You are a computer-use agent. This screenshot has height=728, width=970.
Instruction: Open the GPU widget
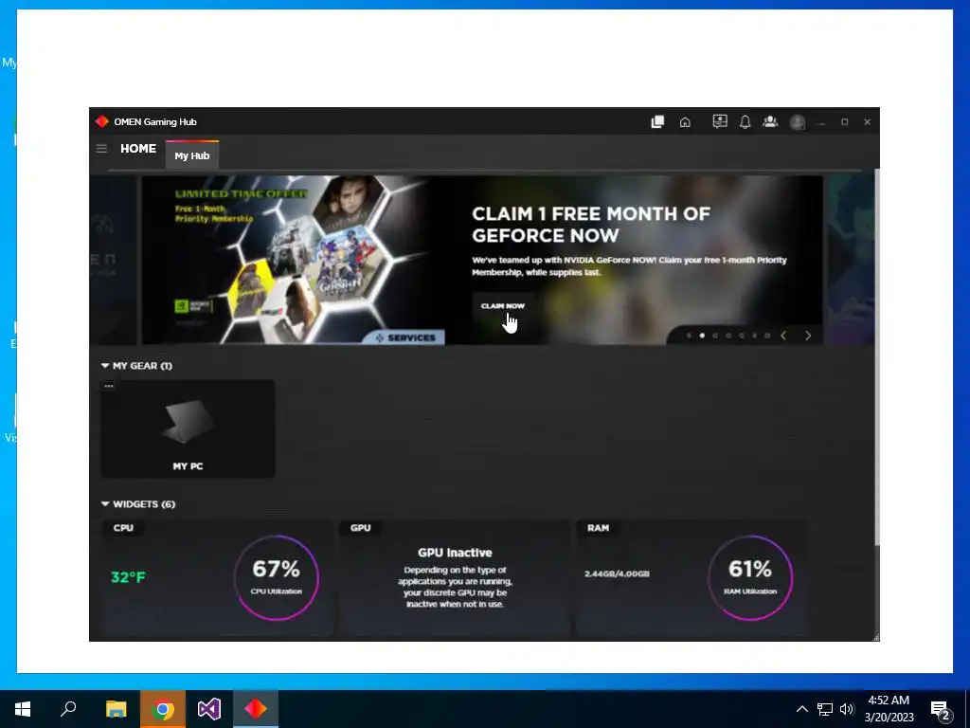(455, 578)
